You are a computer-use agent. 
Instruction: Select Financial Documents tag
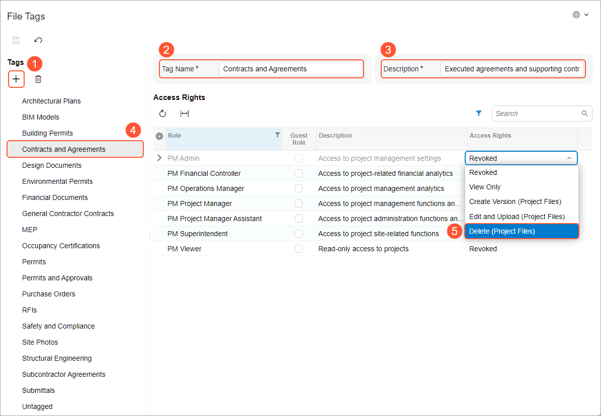tap(55, 197)
